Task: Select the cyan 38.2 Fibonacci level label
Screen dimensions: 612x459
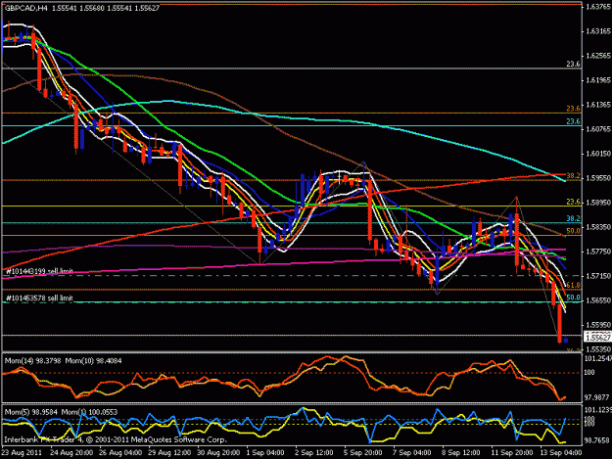Action: click(x=573, y=219)
